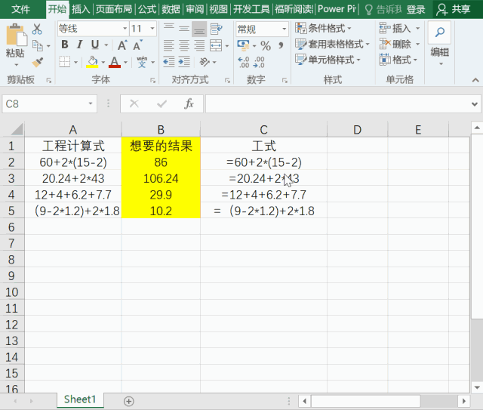Switch to the Formulas (公式) tab
The width and height of the screenshot is (483, 410).
coord(147,9)
